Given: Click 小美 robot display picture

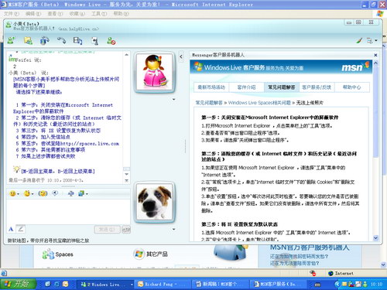Looking at the screenshot, I should (x=154, y=72).
